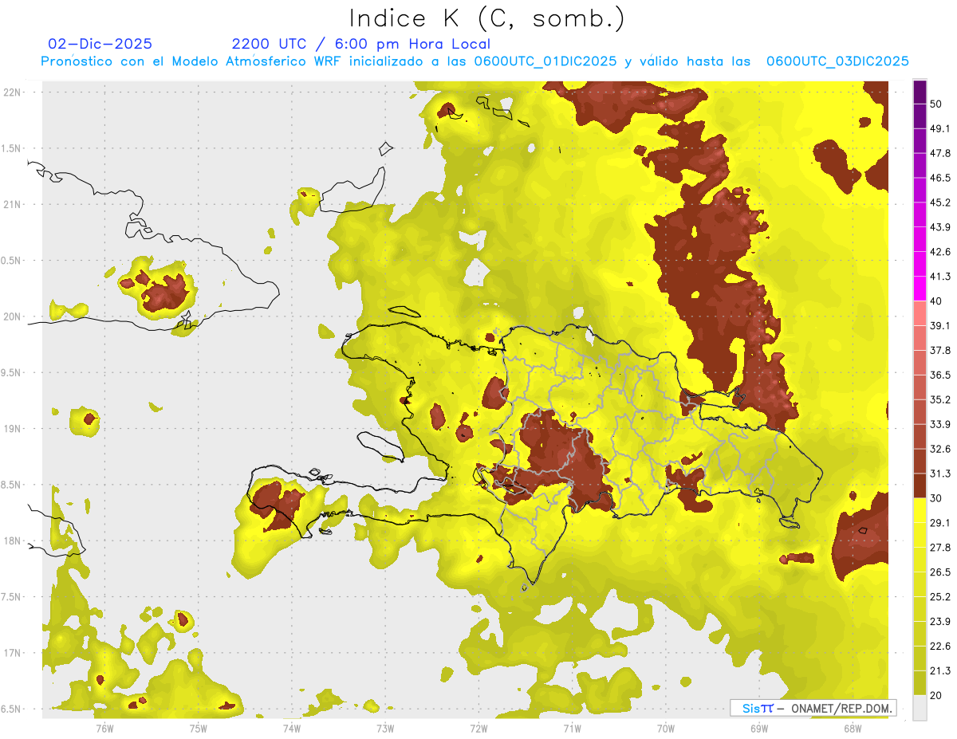957x739 pixels.
Task: Click the legend value '25.2'
Action: [939, 597]
